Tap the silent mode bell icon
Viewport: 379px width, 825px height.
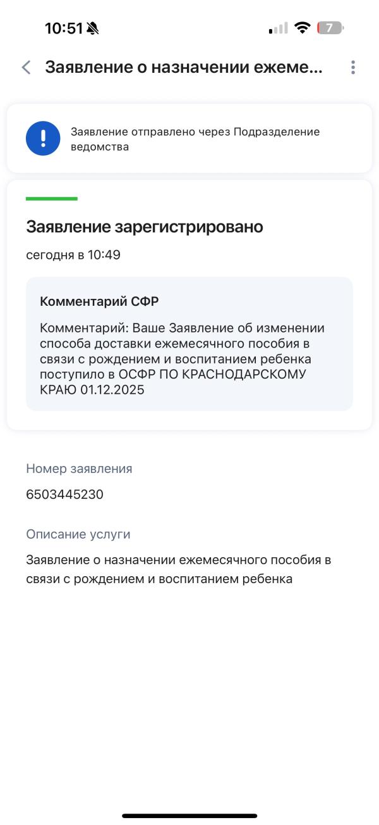[93, 28]
